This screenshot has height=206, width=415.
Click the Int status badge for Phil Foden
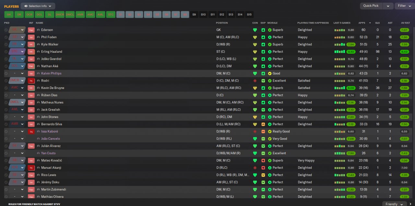(31, 37)
